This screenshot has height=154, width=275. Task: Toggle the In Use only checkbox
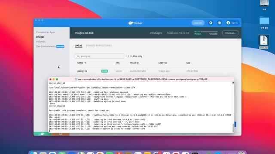[x=127, y=56]
